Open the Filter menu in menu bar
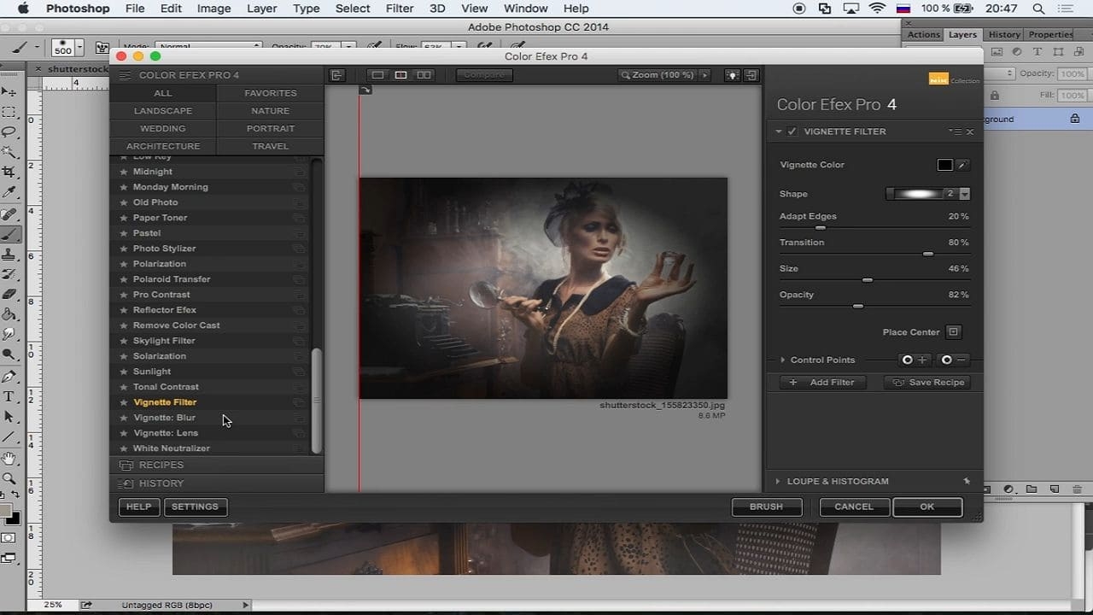 click(400, 9)
